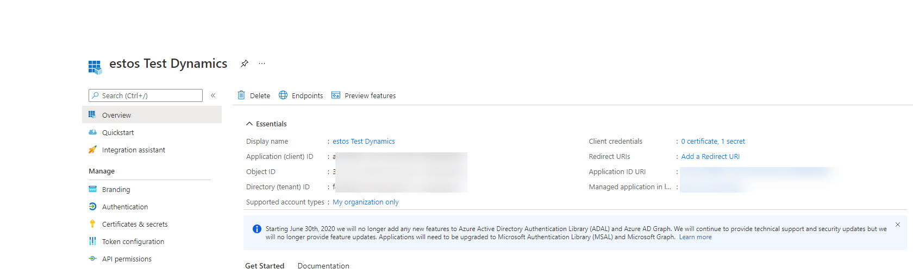
Task: Open Certificates & secrets key item
Action: pyautogui.click(x=92, y=224)
